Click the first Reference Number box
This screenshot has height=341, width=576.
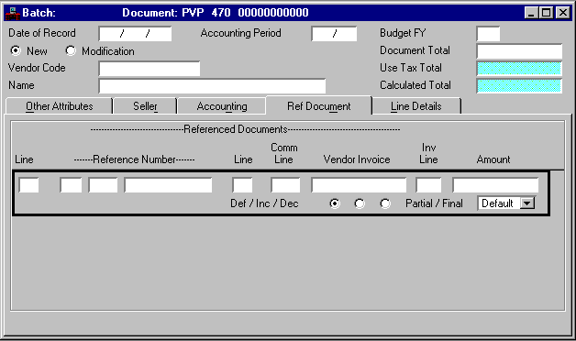(x=71, y=185)
